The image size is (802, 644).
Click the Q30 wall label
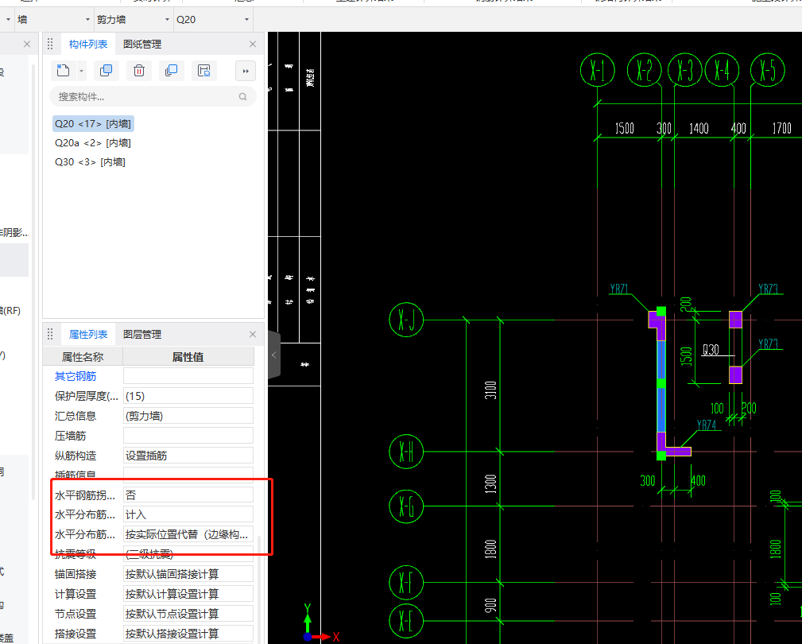[711, 350]
